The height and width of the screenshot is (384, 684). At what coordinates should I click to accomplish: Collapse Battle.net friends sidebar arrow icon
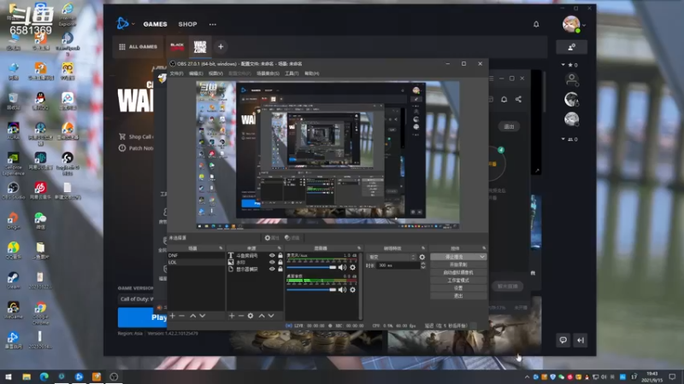[x=581, y=340]
